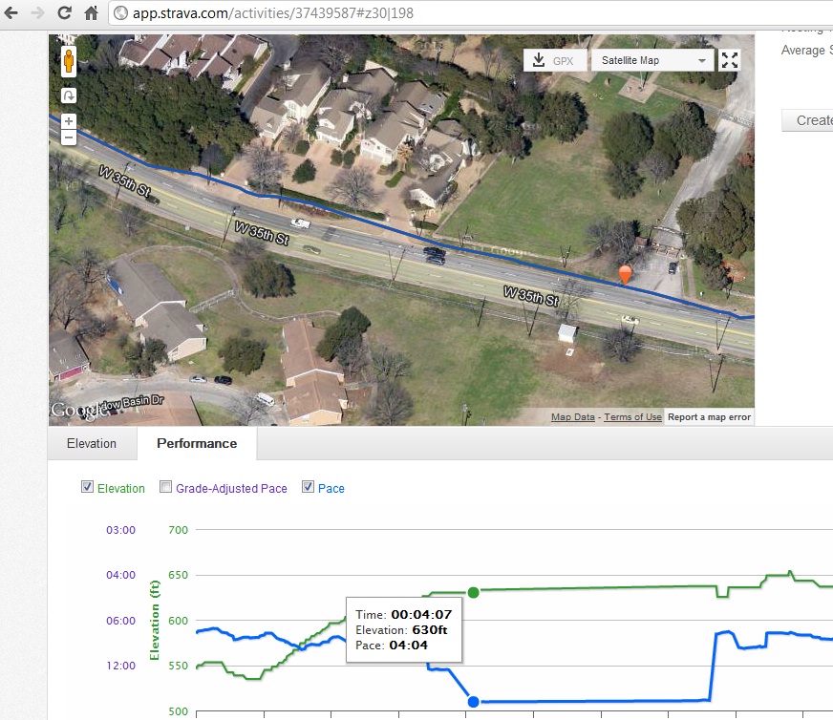Click the site info globe icon in the address bar
The width and height of the screenshot is (833, 720).
point(121,13)
